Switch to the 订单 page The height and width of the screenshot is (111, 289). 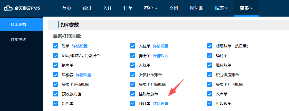pos(128,8)
